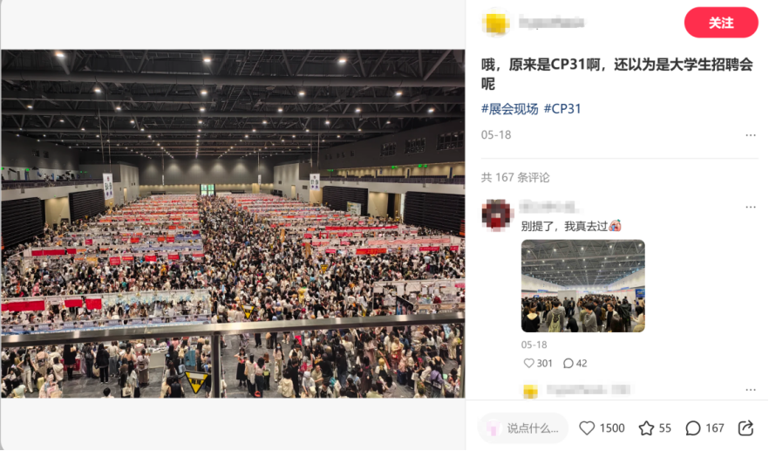Open first commenter's red avatar
Viewport: 769px width, 451px height.
(x=496, y=215)
